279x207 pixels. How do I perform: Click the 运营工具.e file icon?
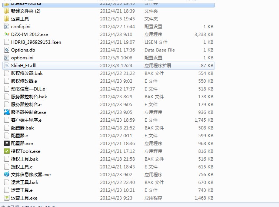[x=7, y=190]
